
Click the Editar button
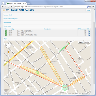[88, 10]
